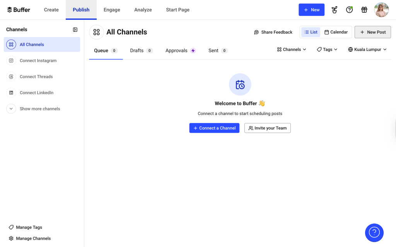
Task: Collapse the Channels sidebar panel
Action: point(75,29)
